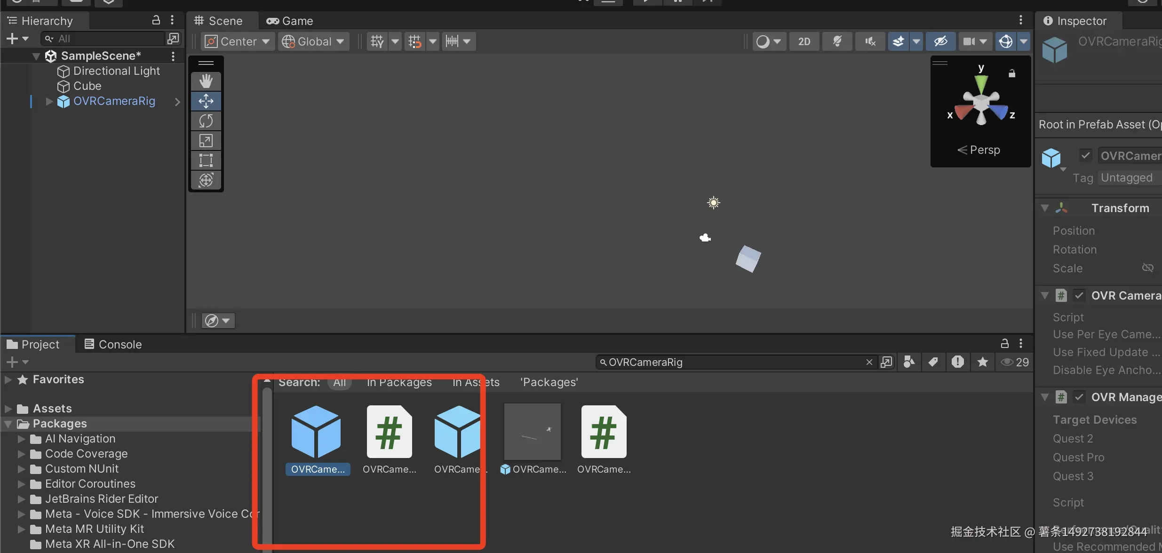
Task: Select the Rotate tool
Action: pyautogui.click(x=206, y=121)
